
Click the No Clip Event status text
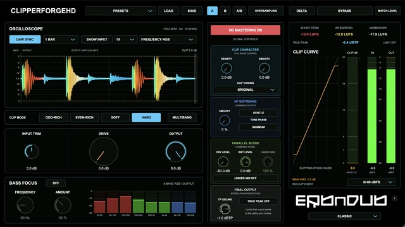coord(302,184)
